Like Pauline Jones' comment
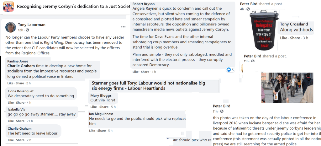Image resolution: width=321 pixels, height=146 pixels. coord(10,83)
